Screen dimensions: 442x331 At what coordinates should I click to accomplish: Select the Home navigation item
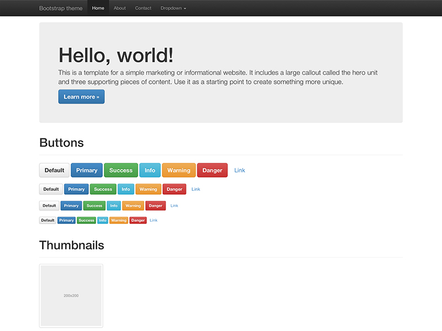coord(98,8)
